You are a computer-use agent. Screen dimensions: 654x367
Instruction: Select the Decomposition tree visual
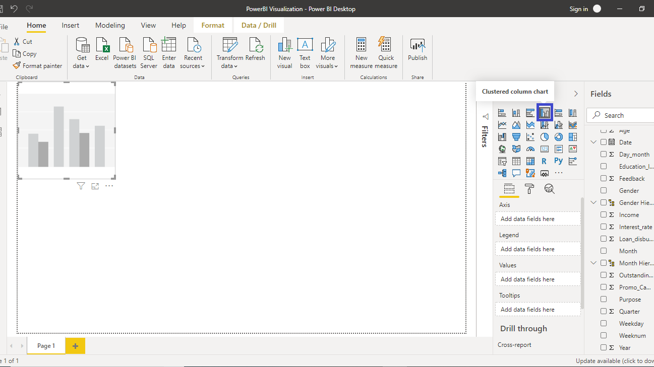tap(502, 173)
